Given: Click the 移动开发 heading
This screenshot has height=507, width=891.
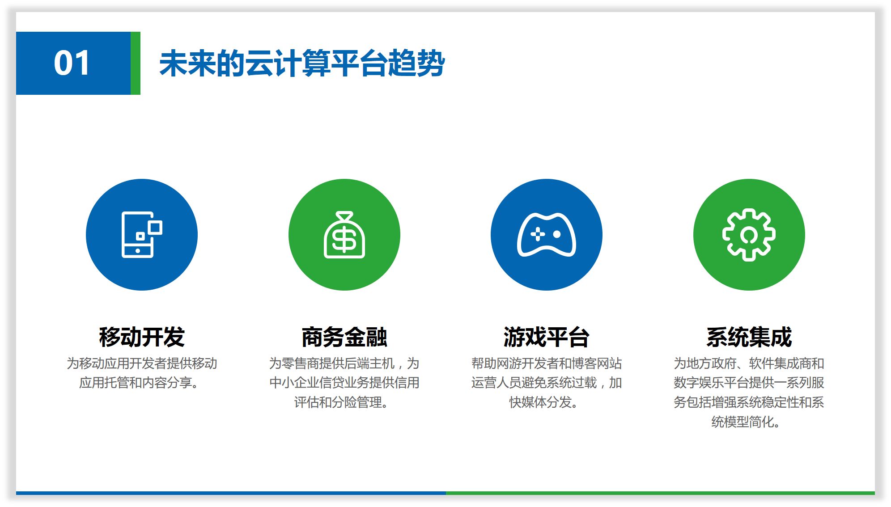Looking at the screenshot, I should [141, 337].
